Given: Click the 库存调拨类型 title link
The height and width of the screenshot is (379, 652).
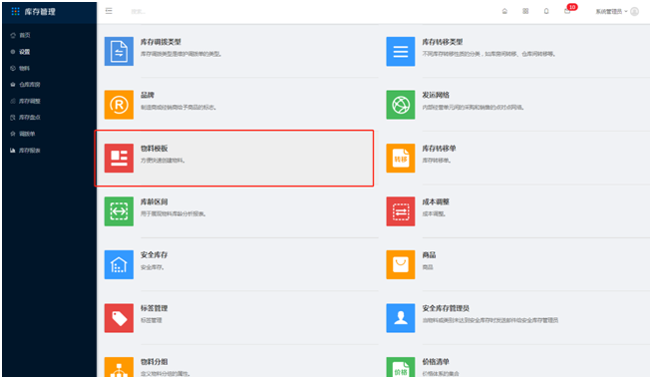Looking at the screenshot, I should point(161,42).
